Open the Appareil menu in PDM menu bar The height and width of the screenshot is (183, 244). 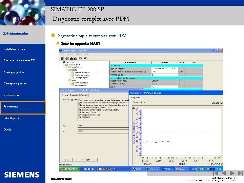(69, 54)
